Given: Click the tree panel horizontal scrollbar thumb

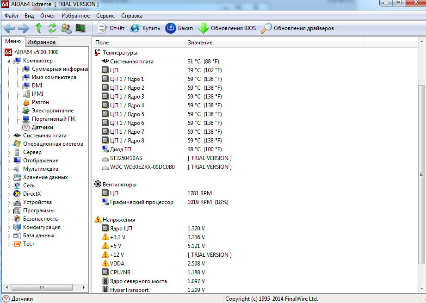Looking at the screenshot, I should tap(42, 287).
